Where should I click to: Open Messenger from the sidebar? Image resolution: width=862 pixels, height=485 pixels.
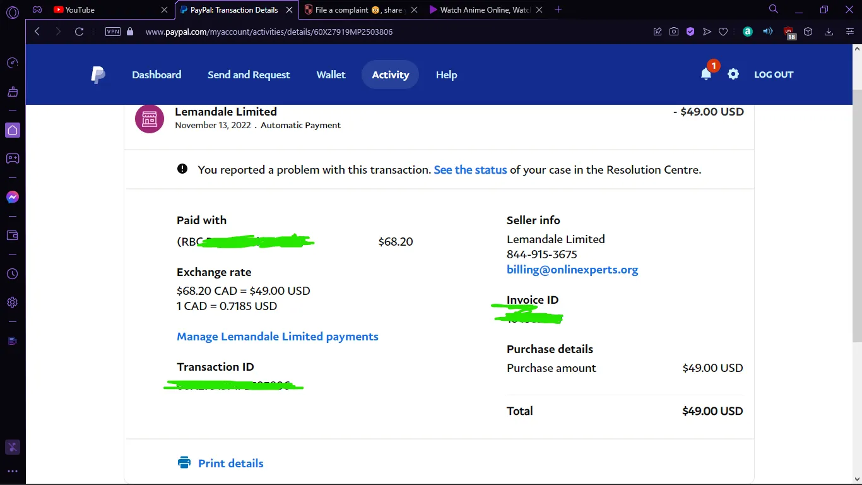pyautogui.click(x=13, y=197)
